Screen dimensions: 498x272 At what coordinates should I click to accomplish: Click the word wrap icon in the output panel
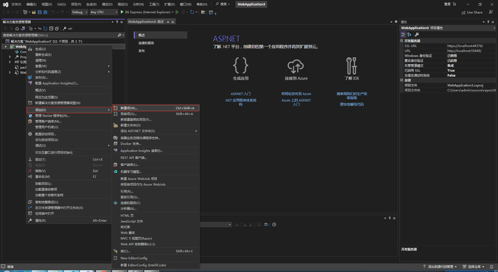[x=266, y=225]
